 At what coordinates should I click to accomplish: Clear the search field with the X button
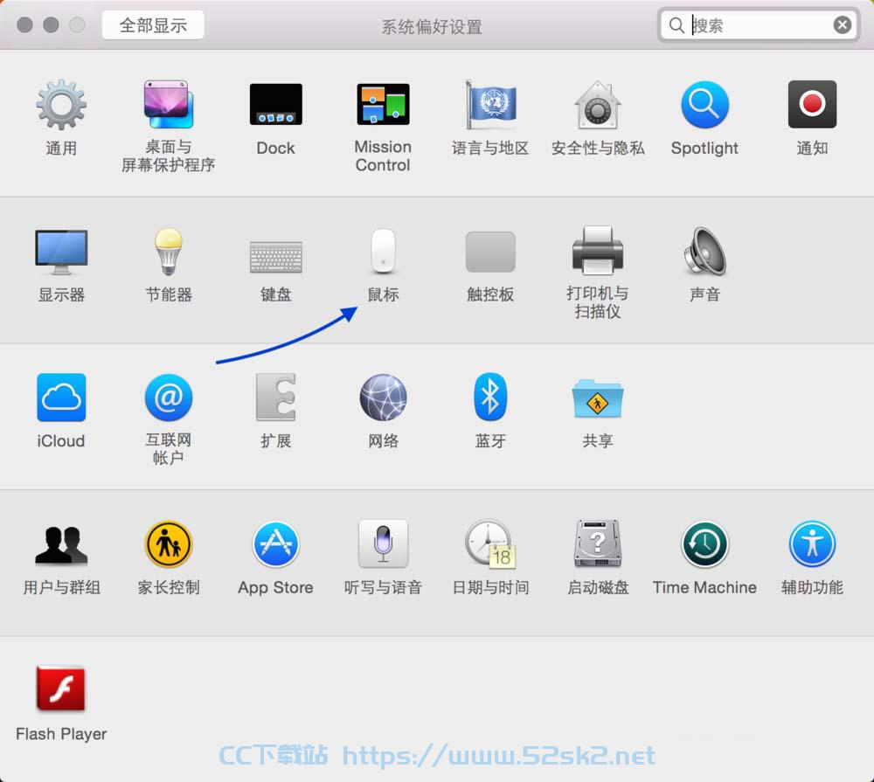(843, 24)
